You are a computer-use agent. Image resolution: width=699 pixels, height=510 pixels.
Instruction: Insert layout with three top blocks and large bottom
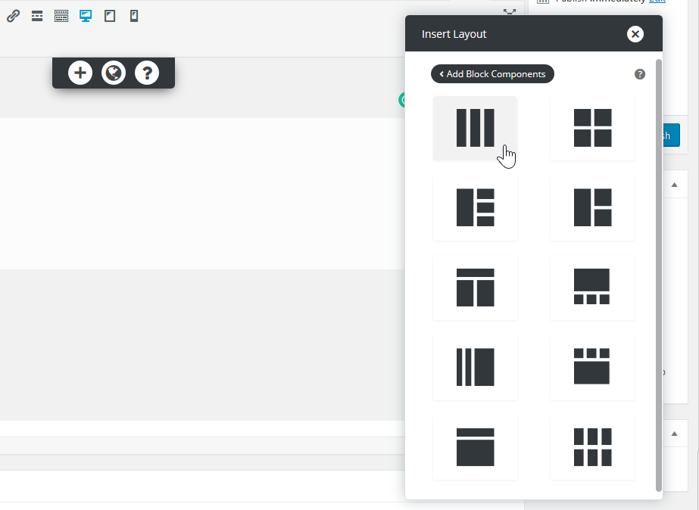592,368
